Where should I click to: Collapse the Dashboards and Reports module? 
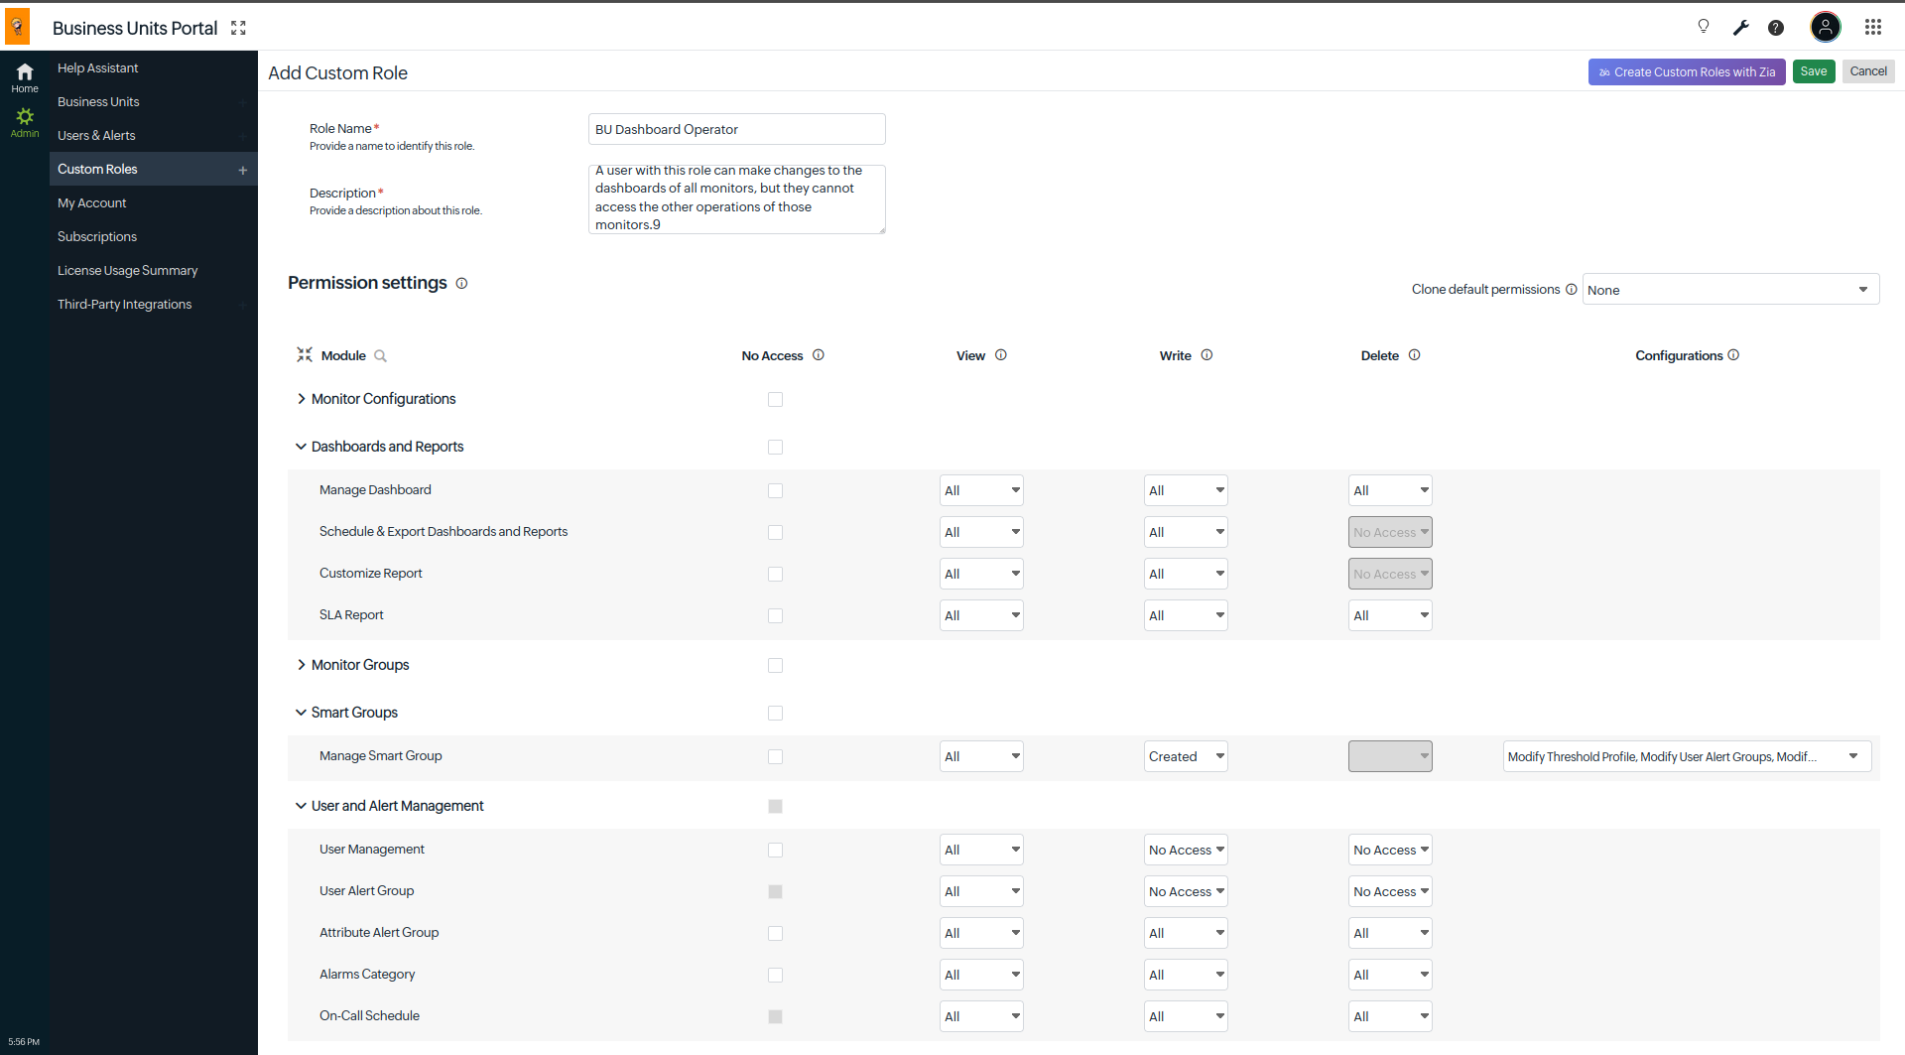coord(301,447)
